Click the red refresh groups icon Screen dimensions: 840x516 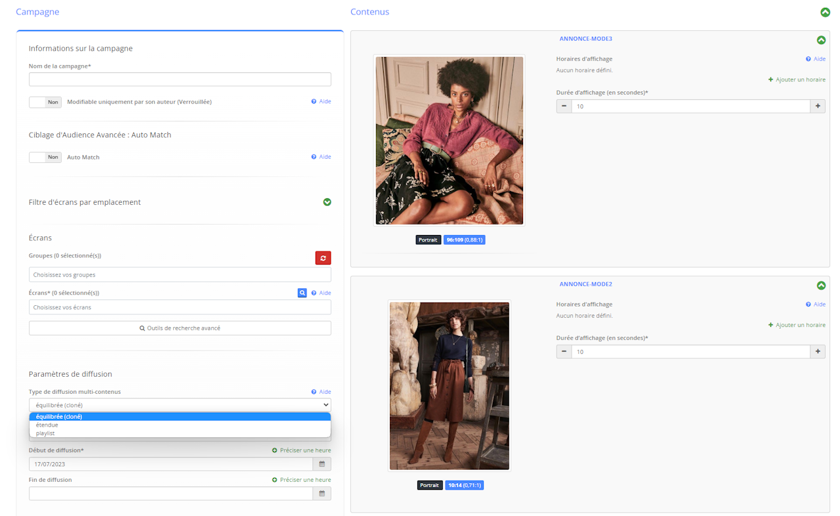coord(323,258)
